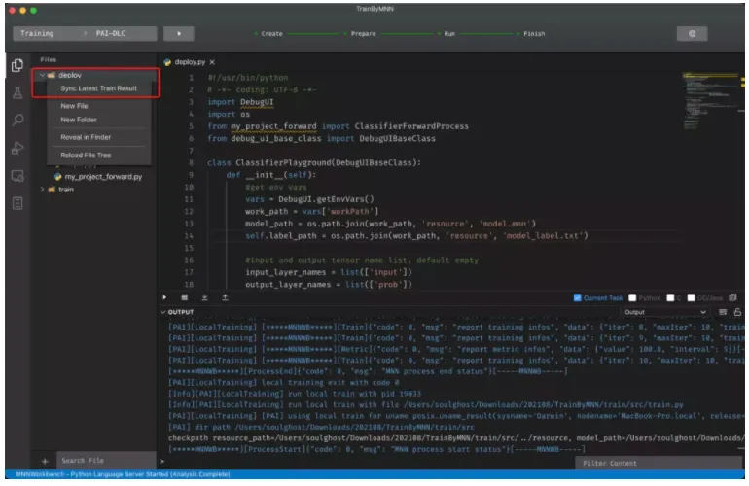Click the stop square icon above output
The image size is (749, 486).
tap(185, 297)
